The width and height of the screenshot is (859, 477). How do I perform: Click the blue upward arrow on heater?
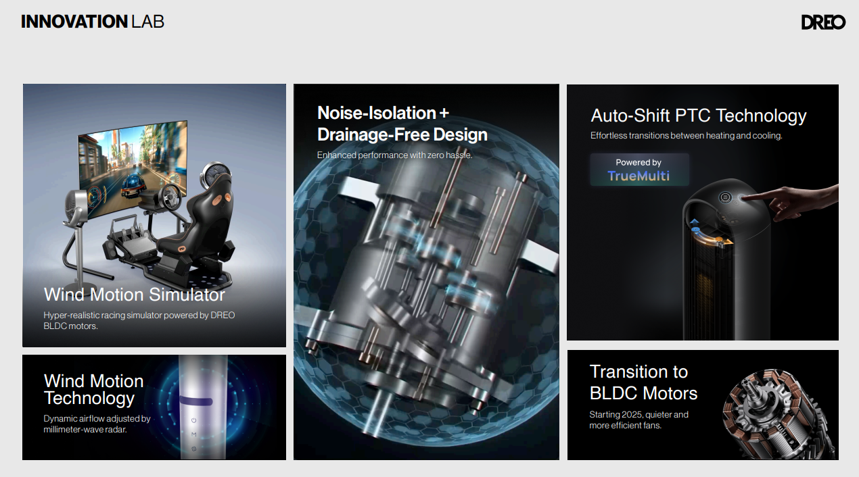point(695,222)
